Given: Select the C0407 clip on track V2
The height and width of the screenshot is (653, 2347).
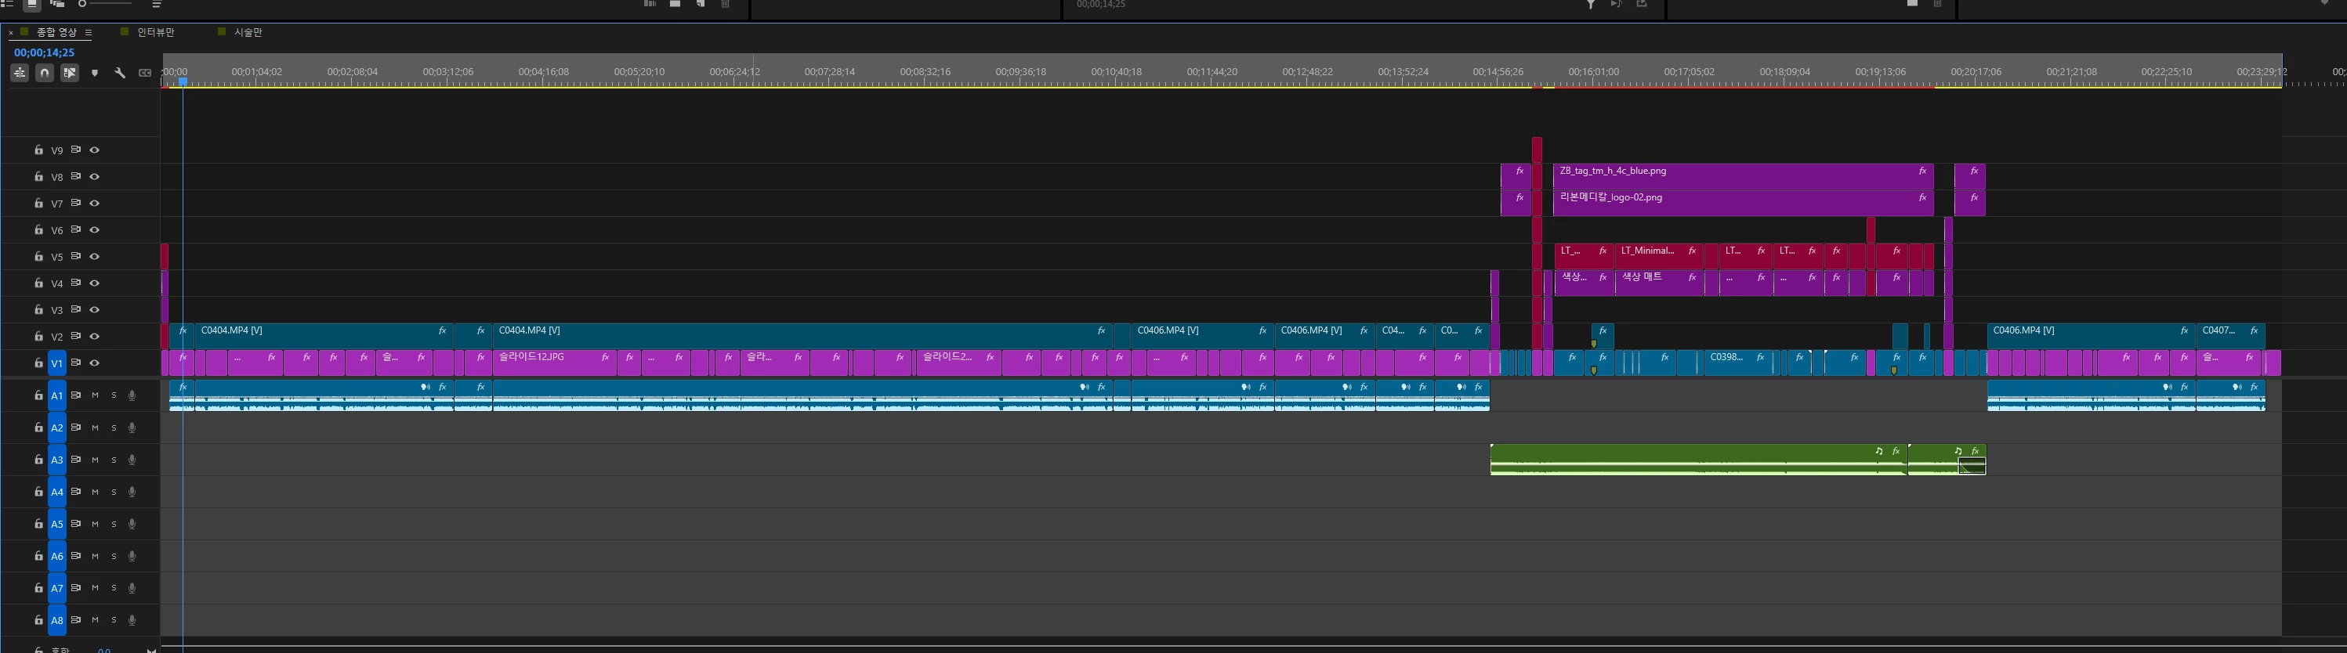Looking at the screenshot, I should tap(2230, 336).
